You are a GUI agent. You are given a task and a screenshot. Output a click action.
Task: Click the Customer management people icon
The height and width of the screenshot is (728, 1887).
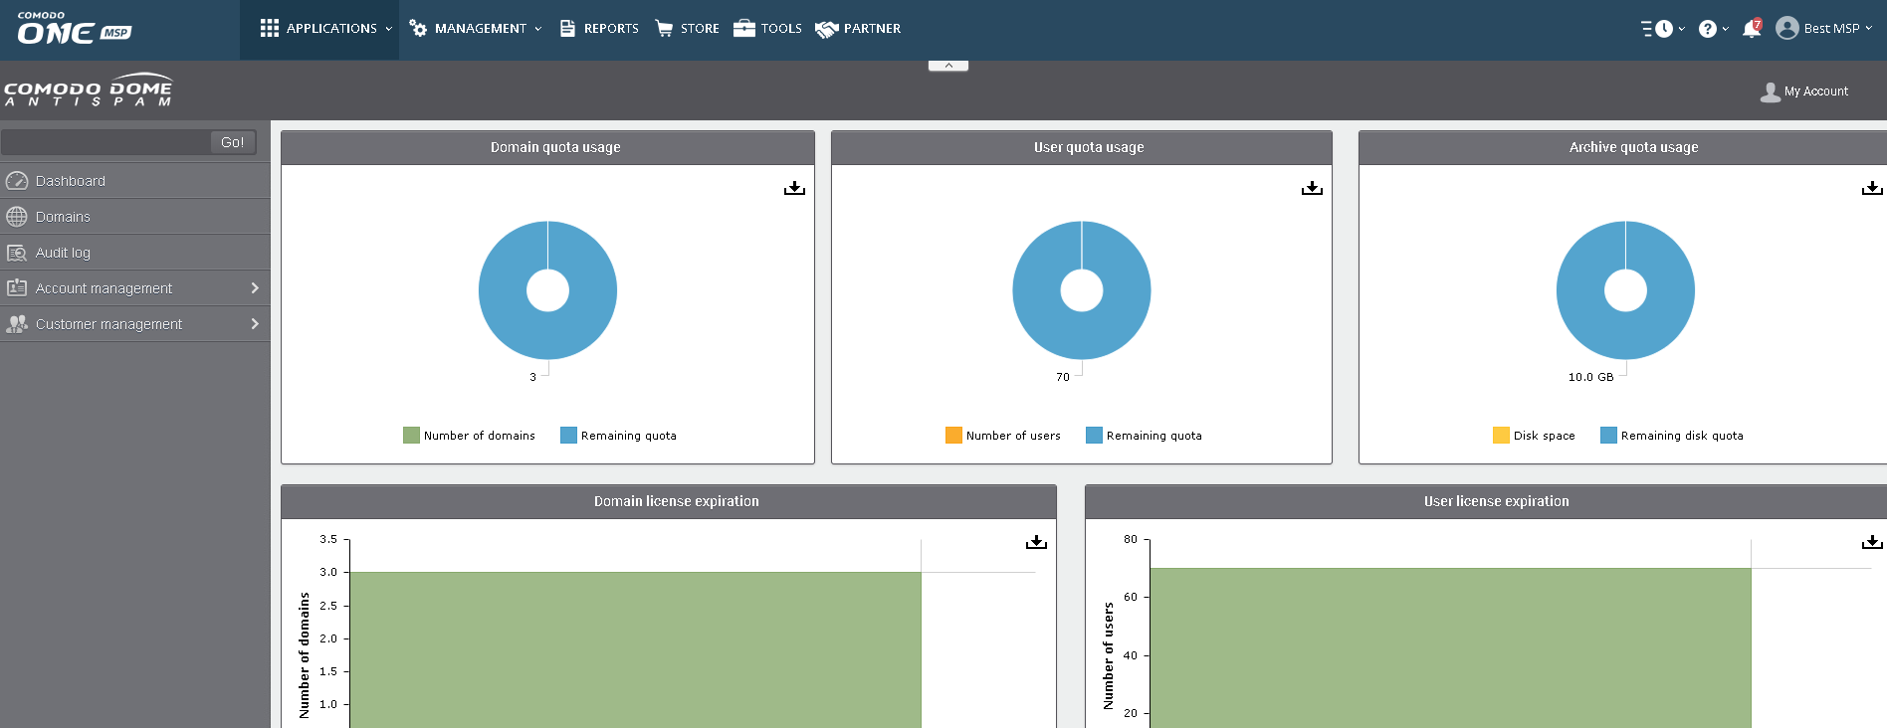pos(17,324)
